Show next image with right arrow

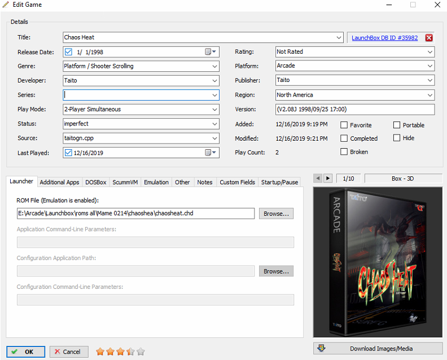(327, 178)
